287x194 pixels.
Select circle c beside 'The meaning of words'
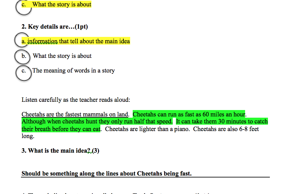pyautogui.click(x=23, y=72)
